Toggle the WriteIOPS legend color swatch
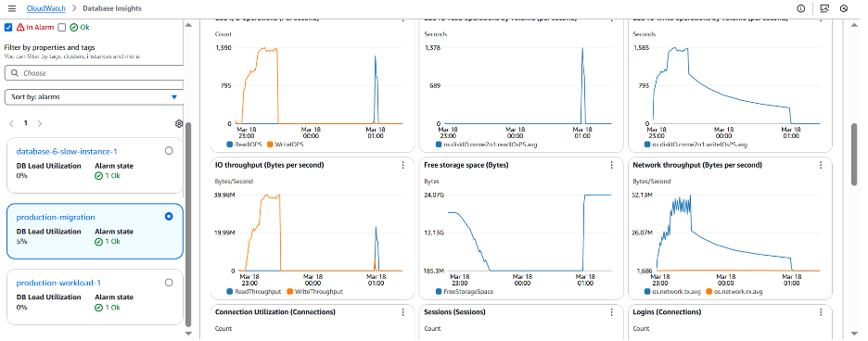This screenshot has width=868, height=341. click(270, 144)
